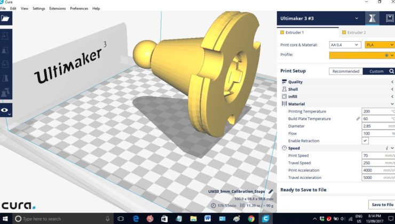Click the Travel Speed value field
The image size is (395, 224).
coord(378,163)
